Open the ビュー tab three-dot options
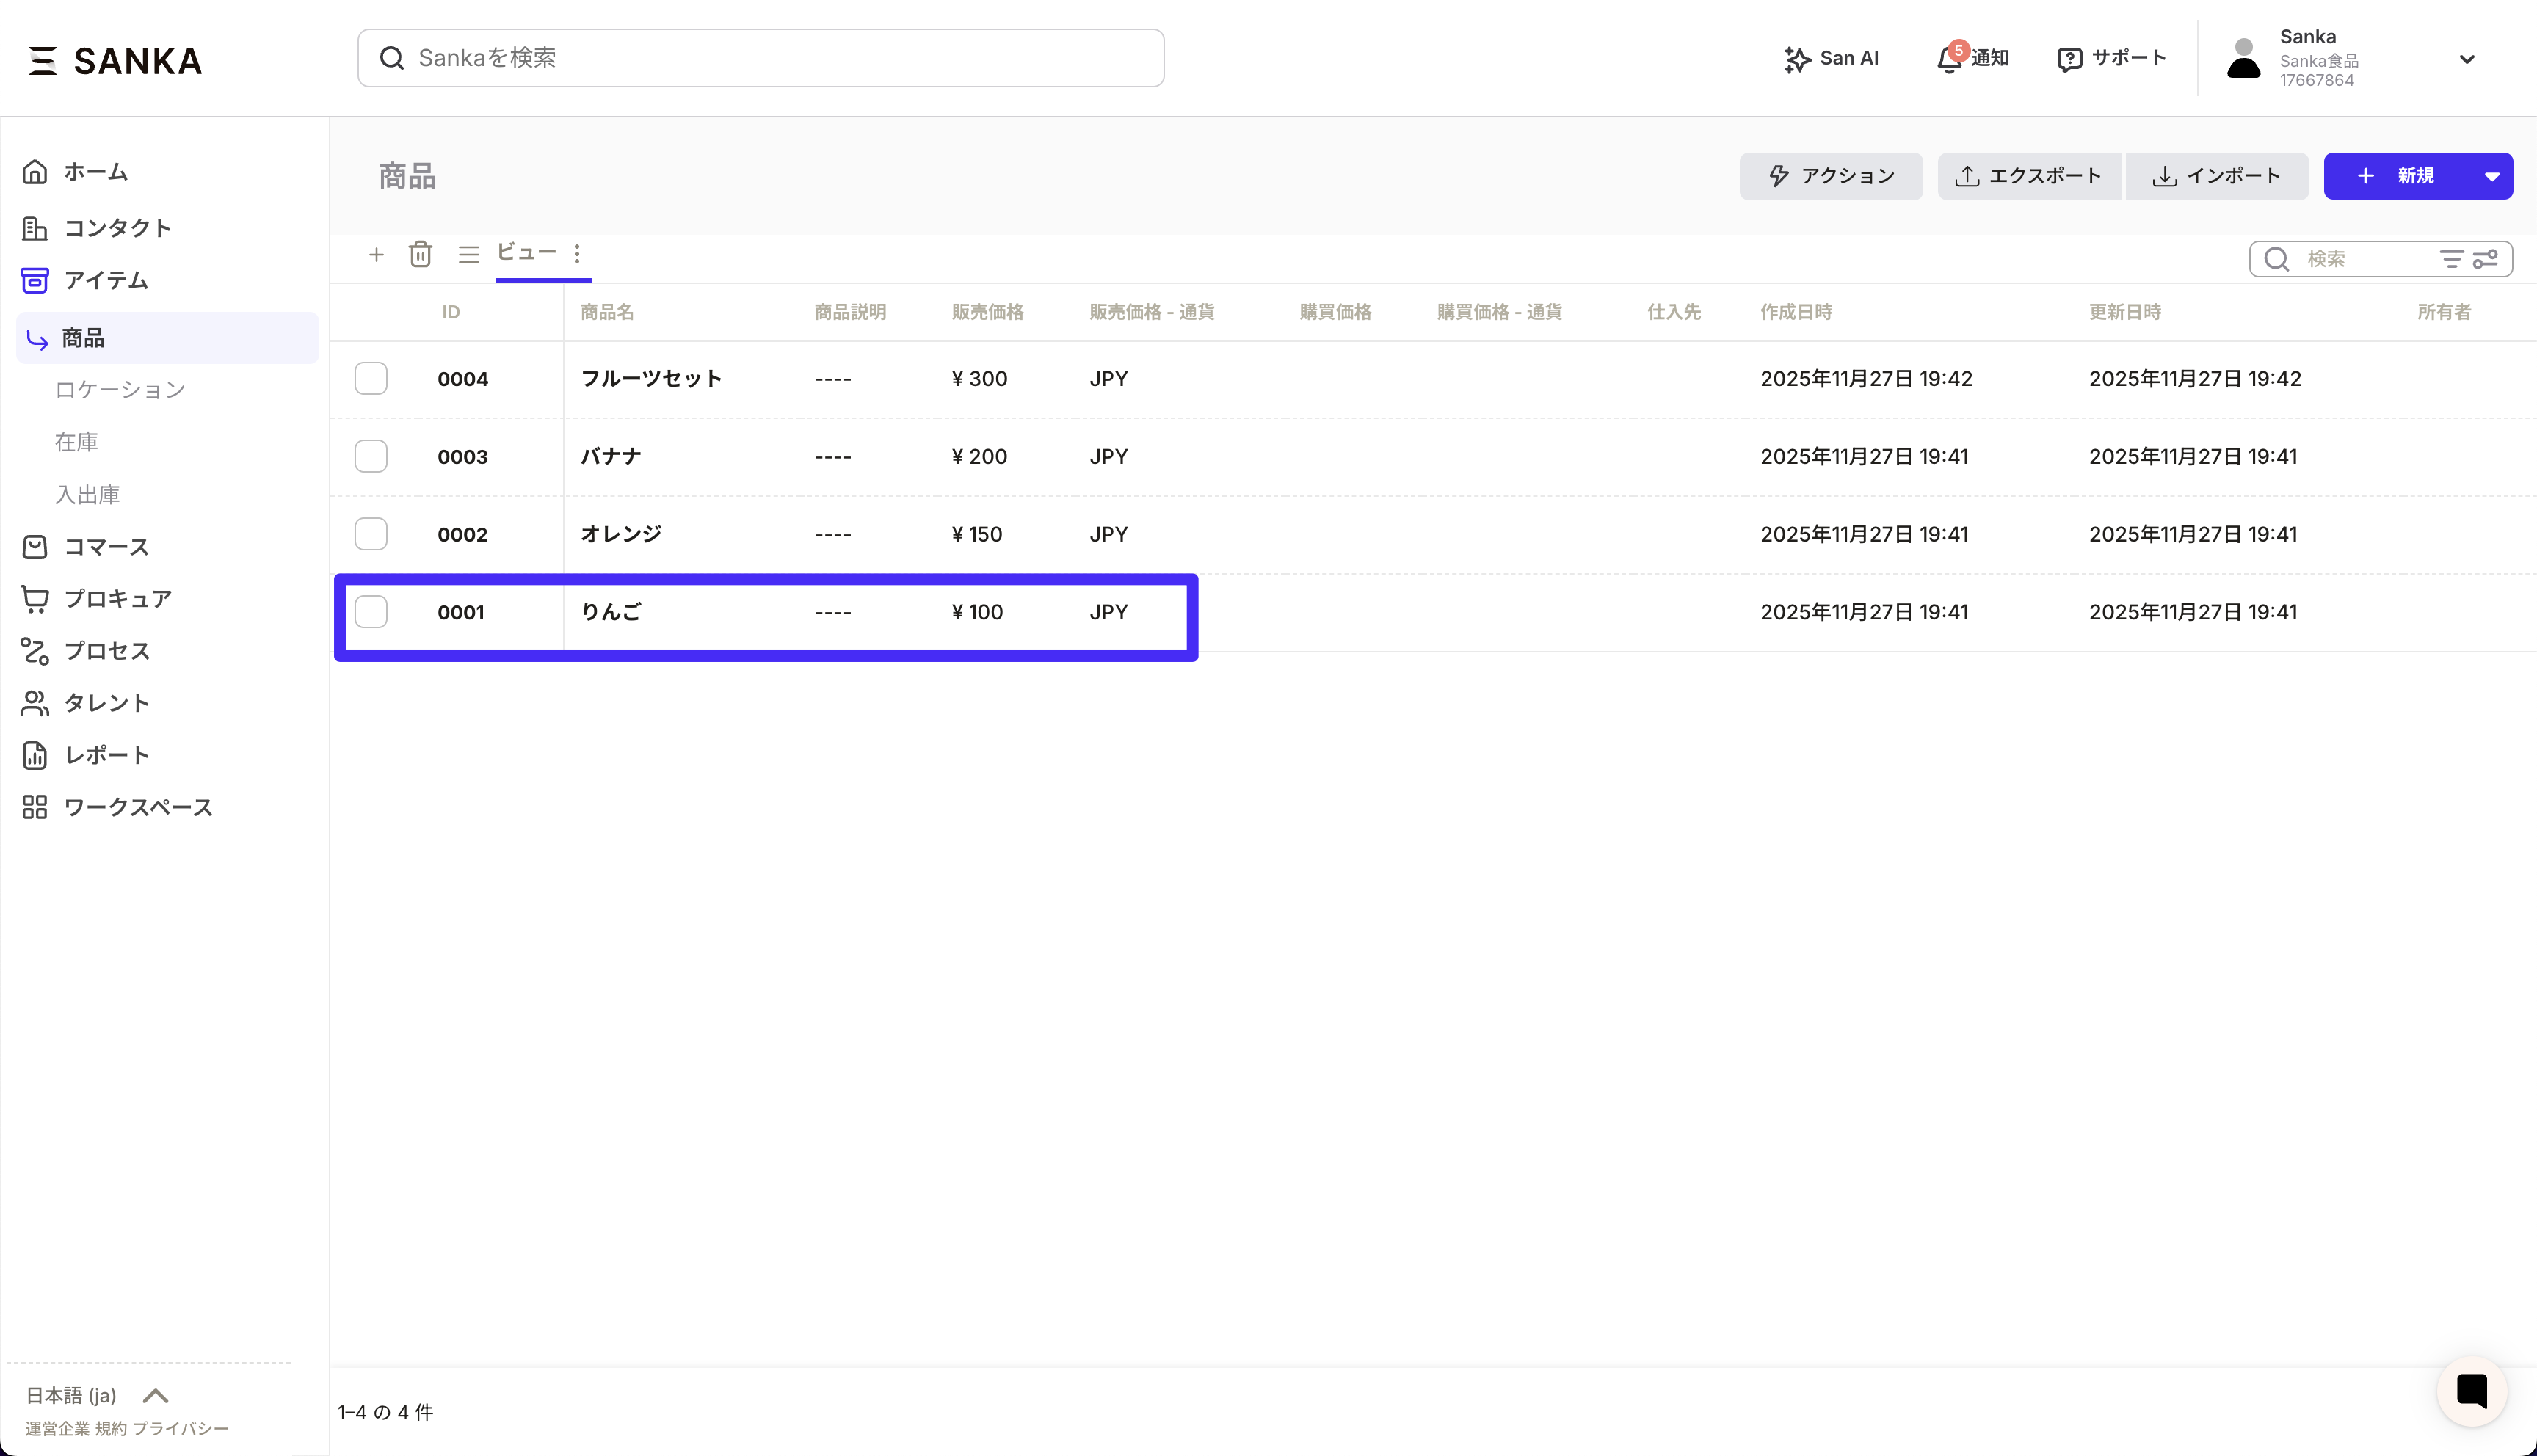 [x=577, y=253]
